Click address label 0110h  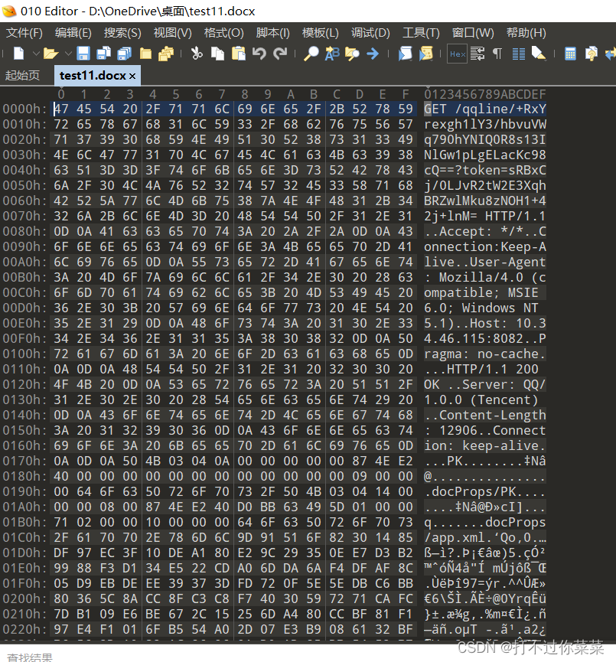(24, 369)
